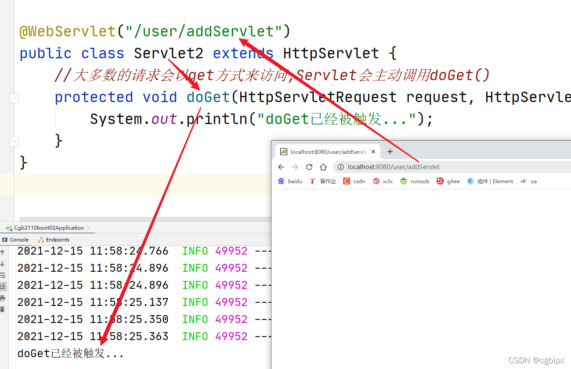Click fold marker at doGet closing brace
The image size is (571, 369).
14,141
